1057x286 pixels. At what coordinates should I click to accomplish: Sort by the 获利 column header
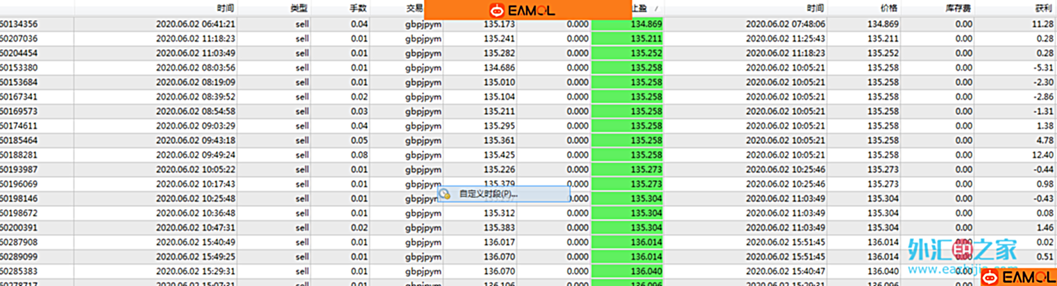(x=1042, y=8)
